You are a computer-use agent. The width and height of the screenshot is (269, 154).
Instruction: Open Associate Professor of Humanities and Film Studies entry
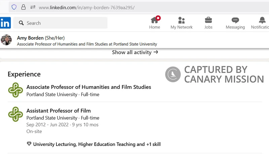point(89,87)
